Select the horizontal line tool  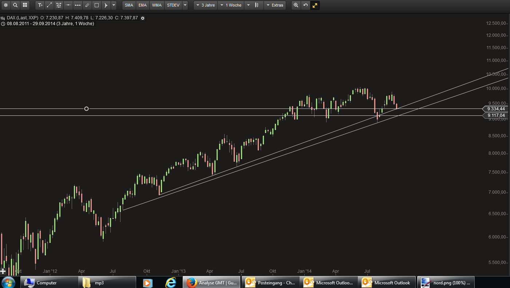(68, 5)
